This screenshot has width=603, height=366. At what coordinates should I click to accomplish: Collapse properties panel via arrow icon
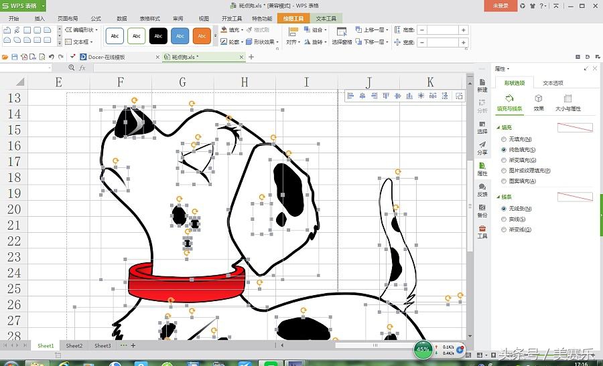point(586,68)
